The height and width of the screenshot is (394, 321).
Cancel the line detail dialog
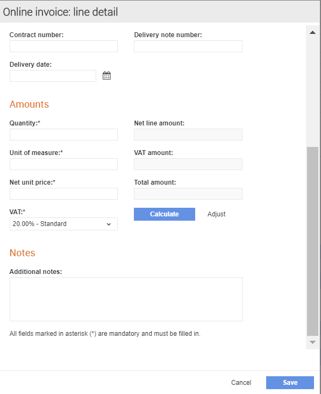tap(241, 383)
